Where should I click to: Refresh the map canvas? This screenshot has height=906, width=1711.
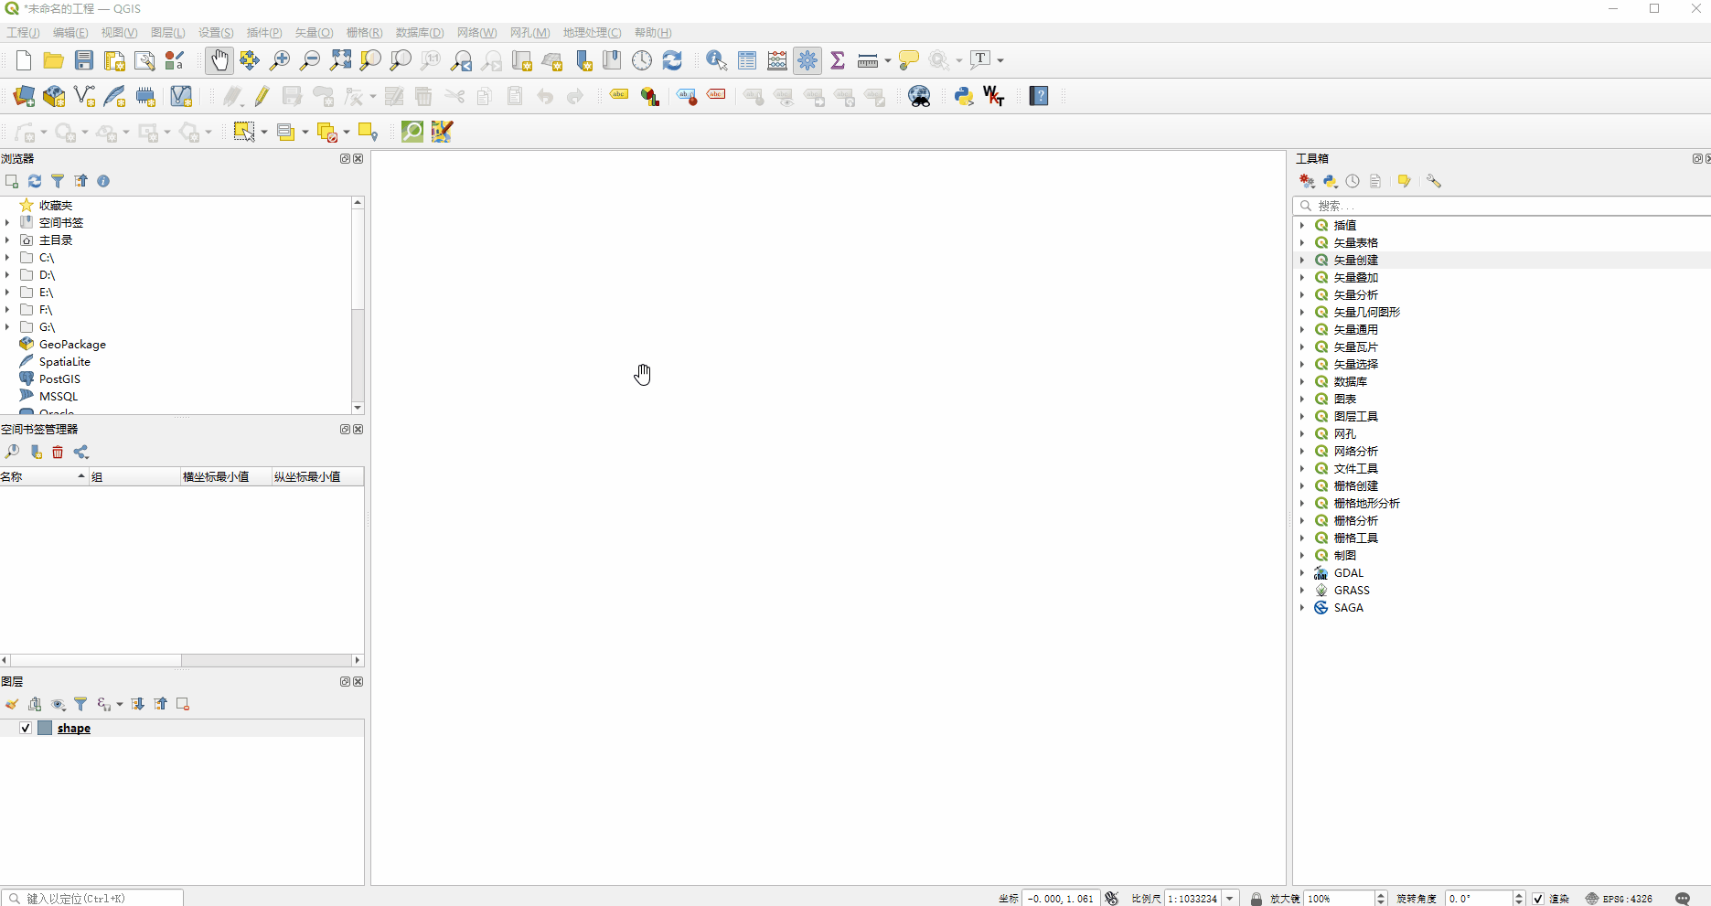(672, 60)
